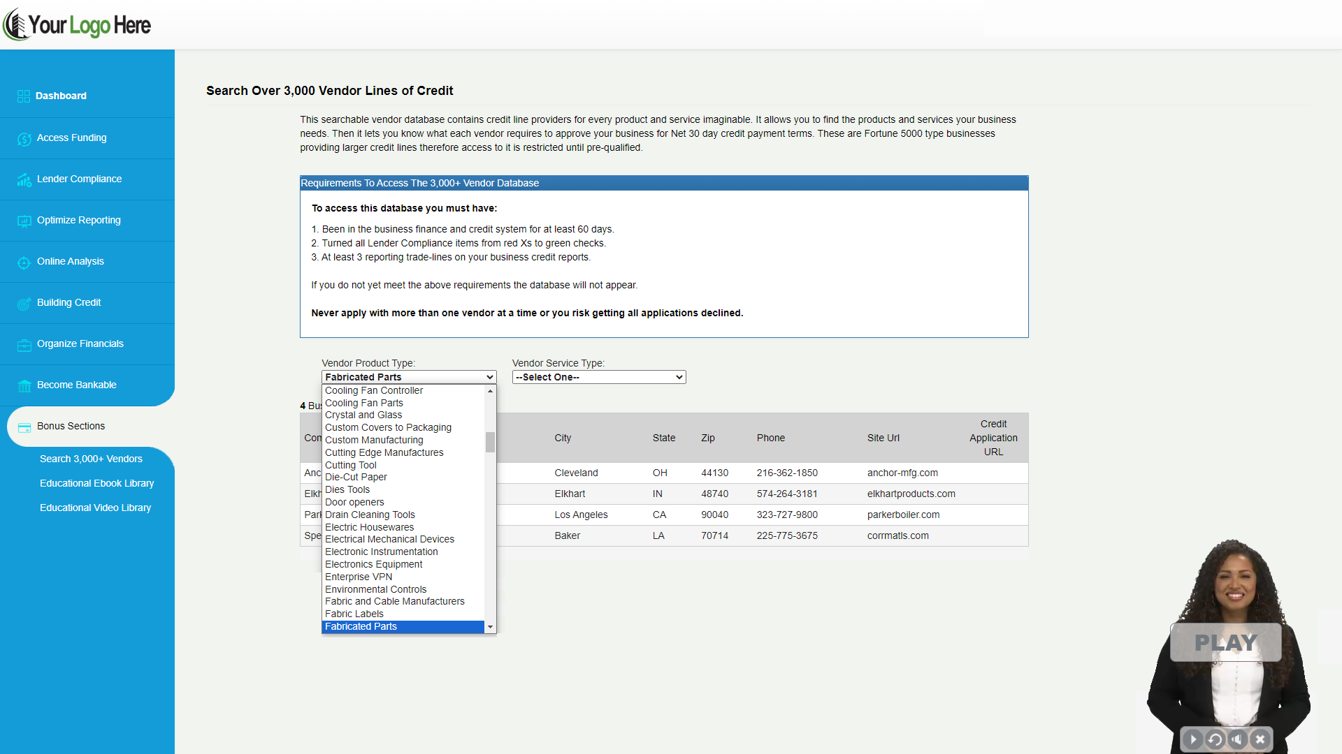The image size is (1342, 754).
Task: Click the Become Bankable bank icon
Action: [24, 386]
